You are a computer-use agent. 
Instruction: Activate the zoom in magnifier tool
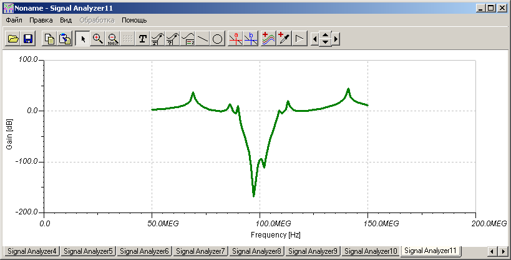(97, 39)
